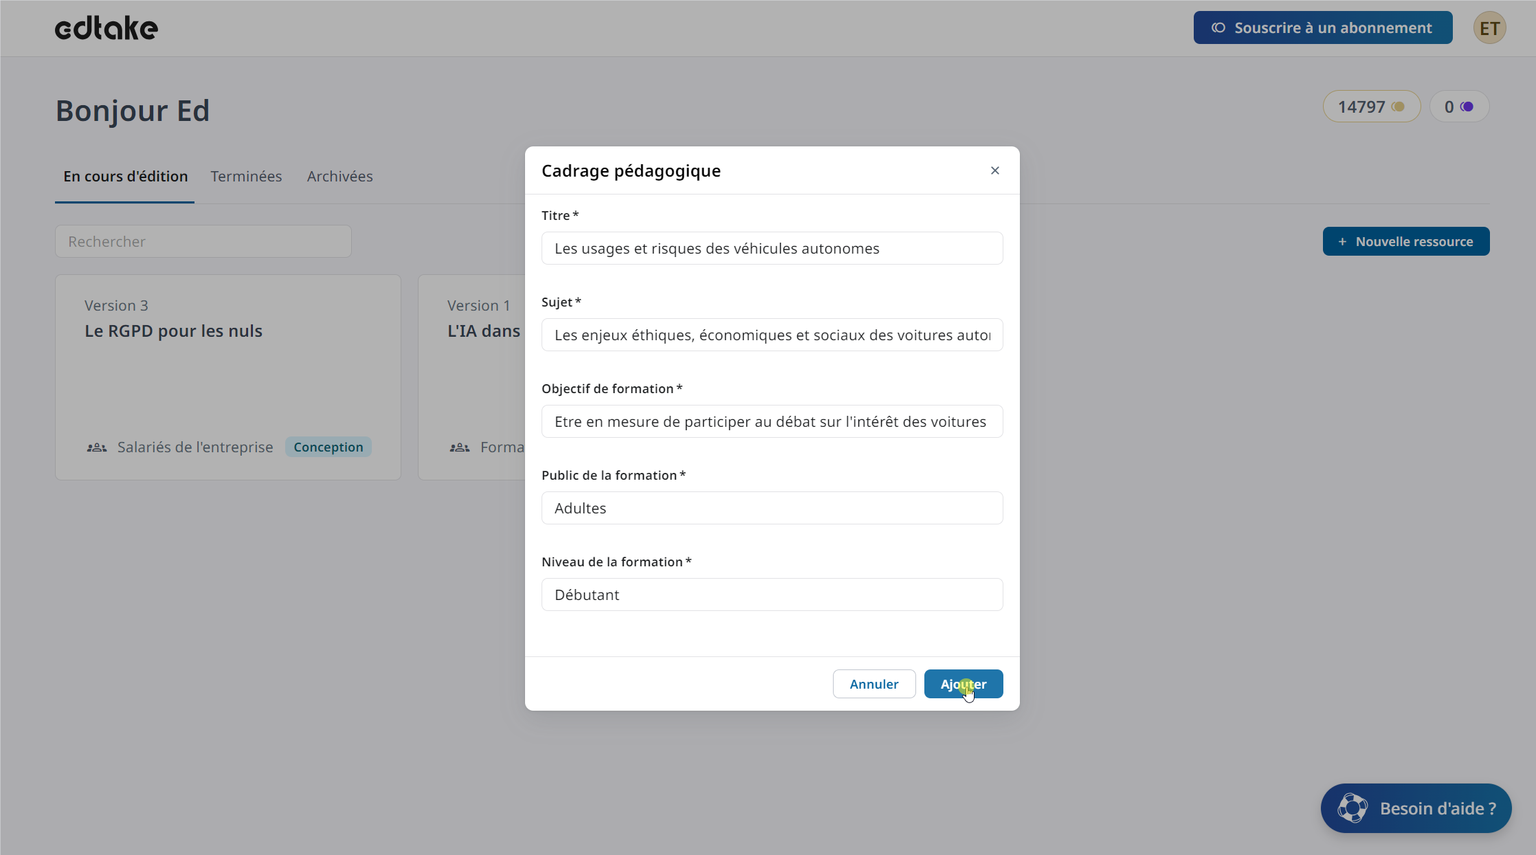Click the gold coin credits badge

click(1371, 107)
